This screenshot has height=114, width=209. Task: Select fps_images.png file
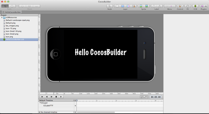pyautogui.click(x=12, y=26)
